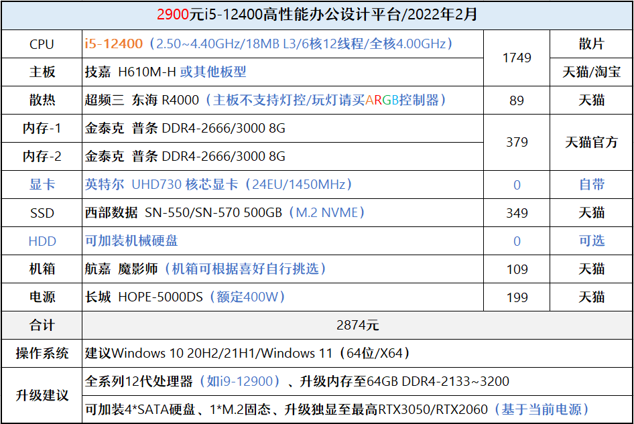This screenshot has height=424, width=634.
Task: Select the '主板' row label
Action: point(42,72)
